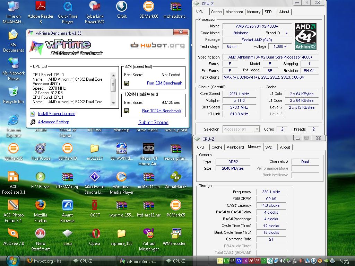
Task: Switch to Cache tab in top CPU-Z window
Action: coord(216,12)
